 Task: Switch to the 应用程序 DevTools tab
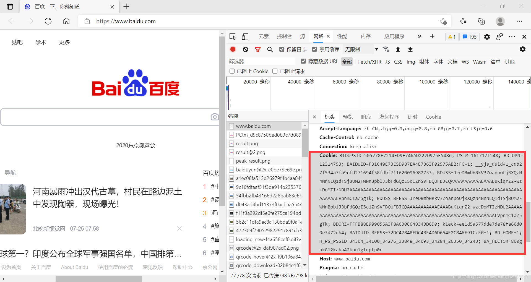point(394,36)
